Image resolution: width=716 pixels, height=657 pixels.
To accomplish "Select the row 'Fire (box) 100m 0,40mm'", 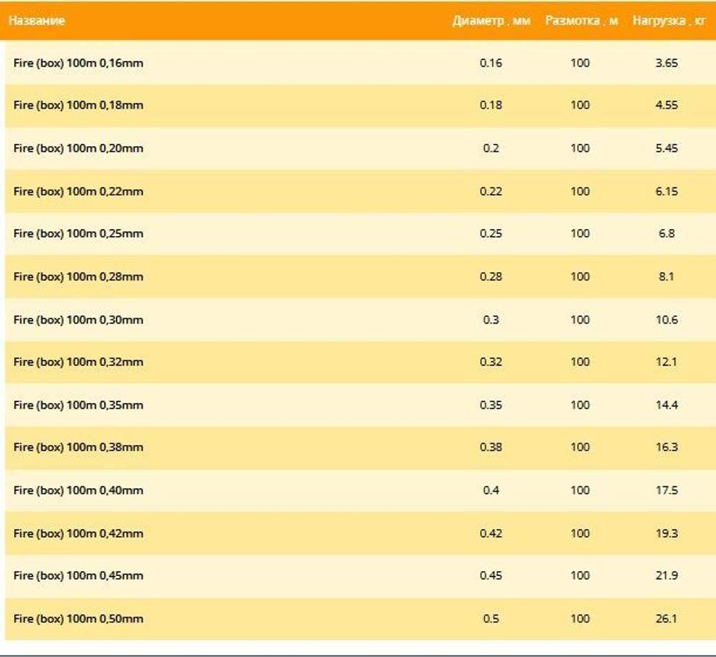I will tap(360, 490).
